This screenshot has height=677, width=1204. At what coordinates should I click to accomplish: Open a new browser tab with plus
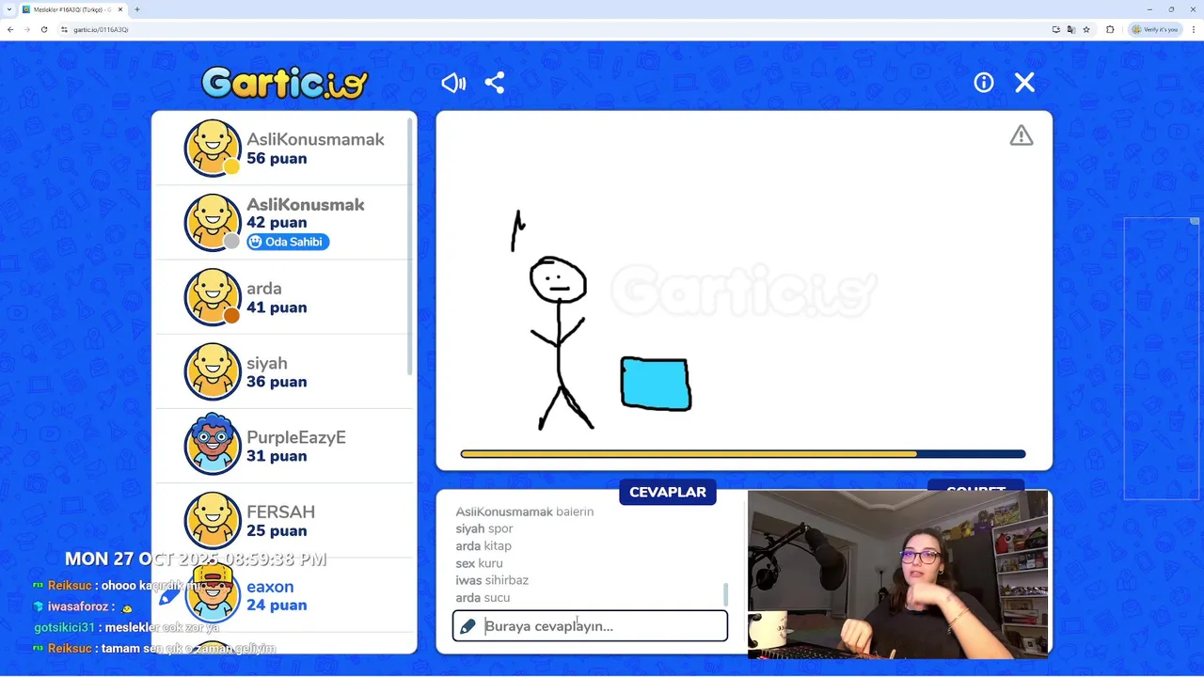(x=137, y=9)
